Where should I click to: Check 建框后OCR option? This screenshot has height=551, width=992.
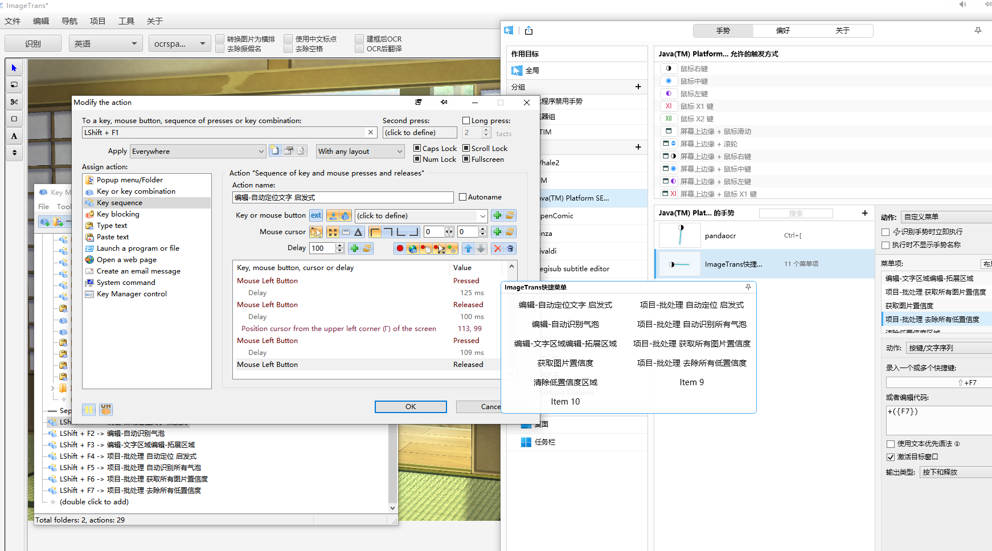coord(359,39)
